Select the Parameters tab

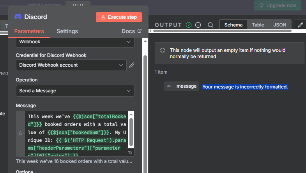[29, 31]
